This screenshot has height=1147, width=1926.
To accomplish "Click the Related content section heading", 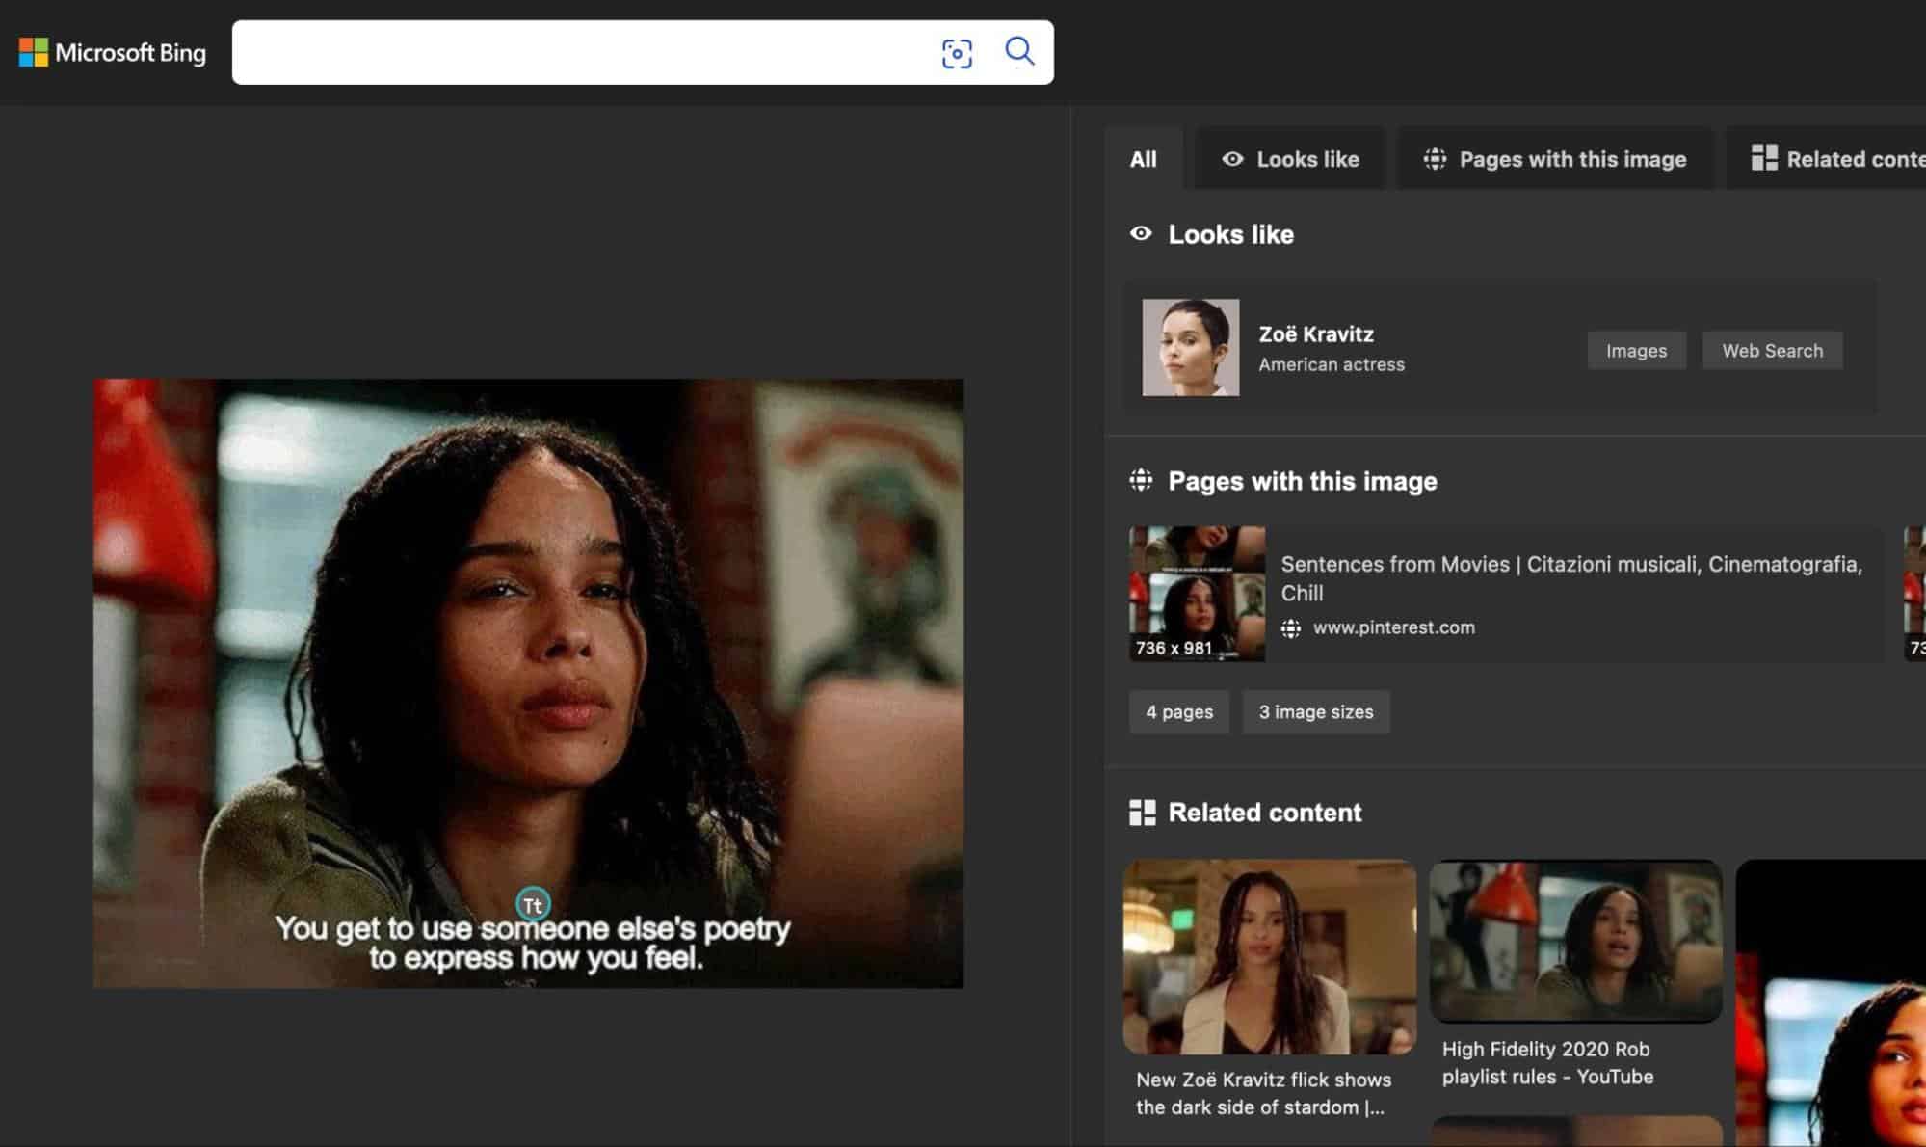I will (x=1264, y=813).
